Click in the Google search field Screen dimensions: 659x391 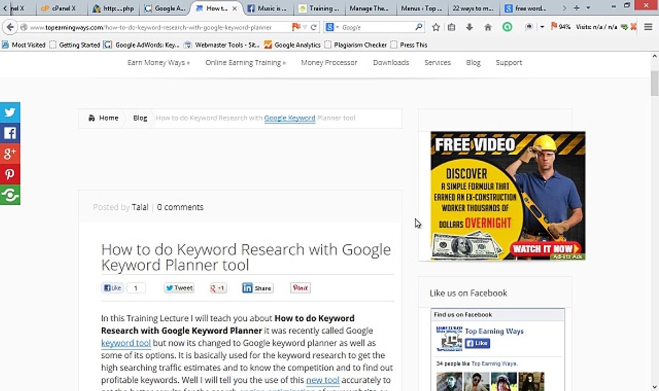(376, 27)
